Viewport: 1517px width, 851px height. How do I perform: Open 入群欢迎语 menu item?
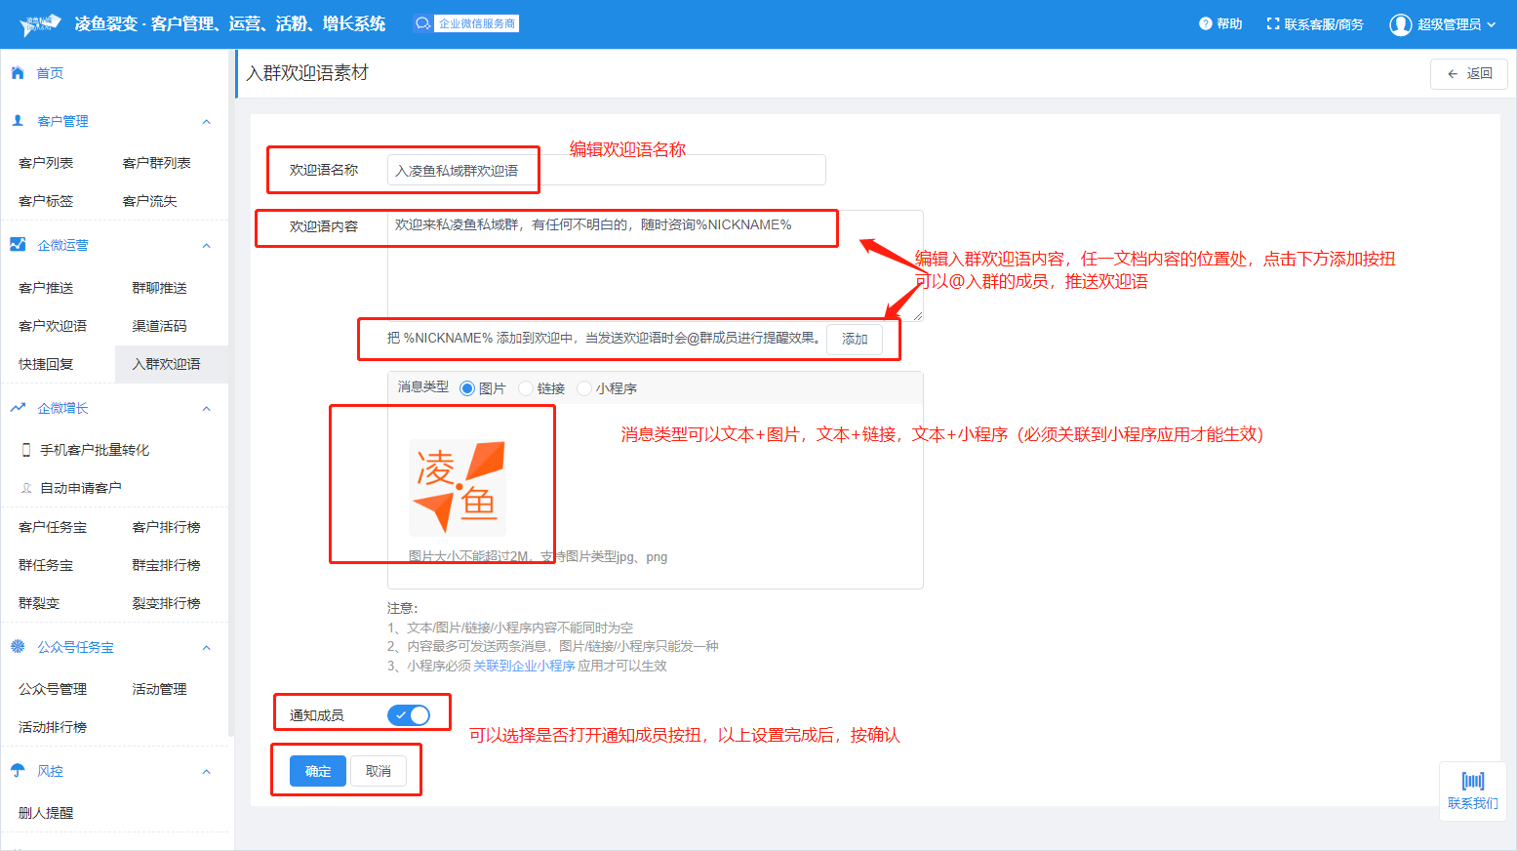167,364
